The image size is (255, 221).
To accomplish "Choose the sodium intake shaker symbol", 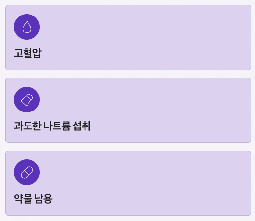I will pyautogui.click(x=27, y=99).
